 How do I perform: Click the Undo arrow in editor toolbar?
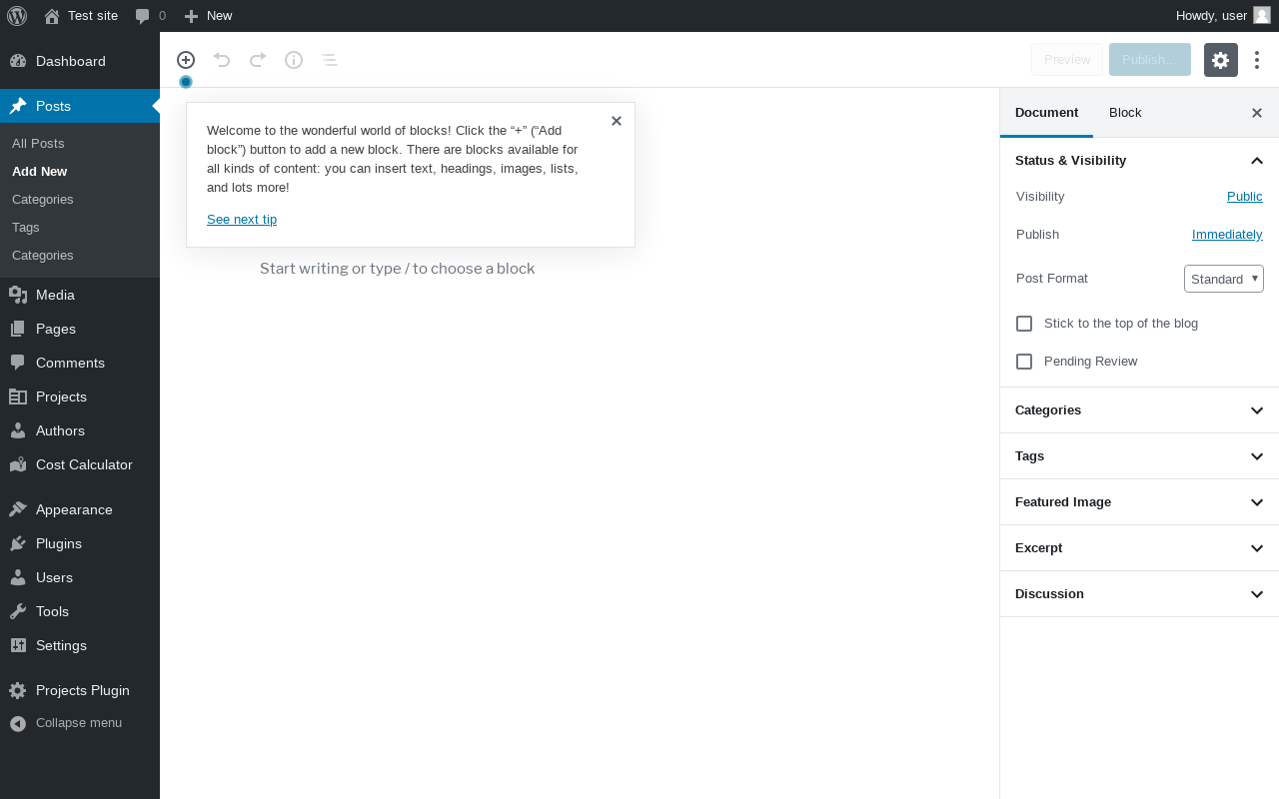[222, 60]
